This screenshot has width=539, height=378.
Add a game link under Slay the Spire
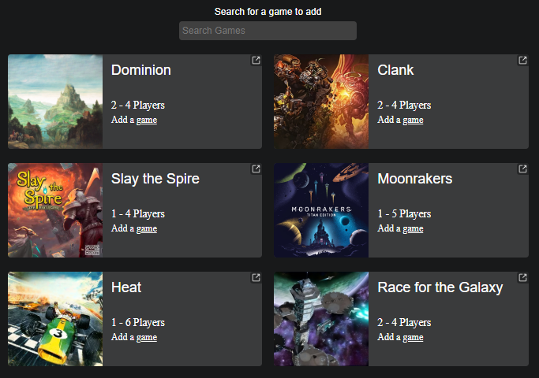tap(134, 228)
